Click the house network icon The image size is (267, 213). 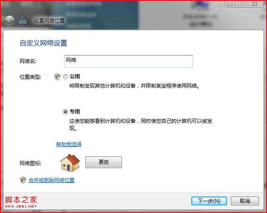click(x=70, y=163)
